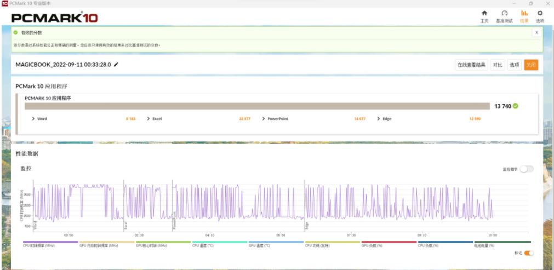Image resolution: width=554 pixels, height=270 pixels.
Task: Click the pencil icon to rename result
Action: click(x=116, y=65)
